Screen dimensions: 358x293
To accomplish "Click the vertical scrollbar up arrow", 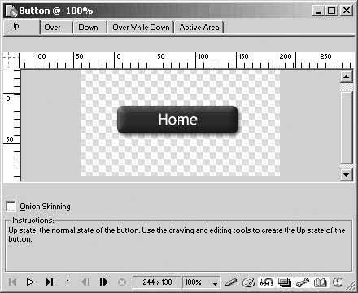I will click(x=347, y=77).
